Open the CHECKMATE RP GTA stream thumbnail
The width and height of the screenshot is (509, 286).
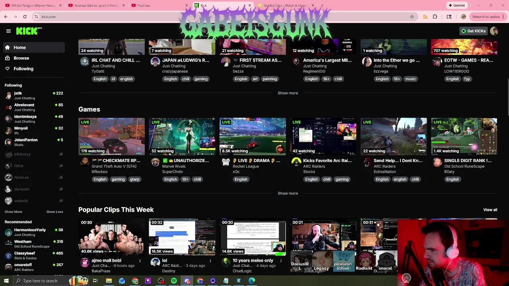coord(111,136)
